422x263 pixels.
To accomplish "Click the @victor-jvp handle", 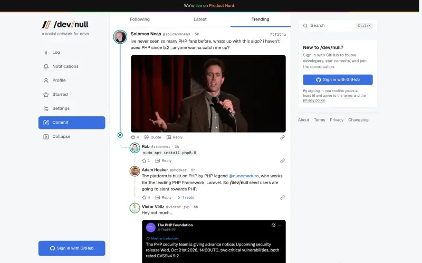I will 178,207.
